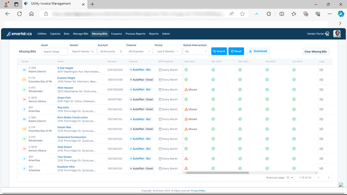Open the 5 Star Height asset link
Image resolution: width=347 pixels, height=195 pixels.
(x=65, y=68)
